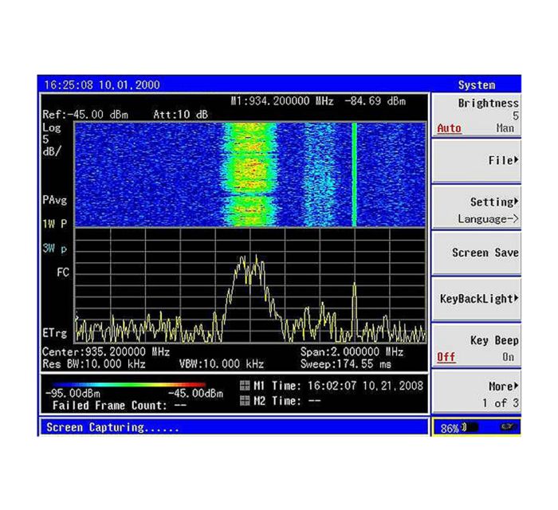Click the VBW:10.000 kHz value

tap(222, 364)
